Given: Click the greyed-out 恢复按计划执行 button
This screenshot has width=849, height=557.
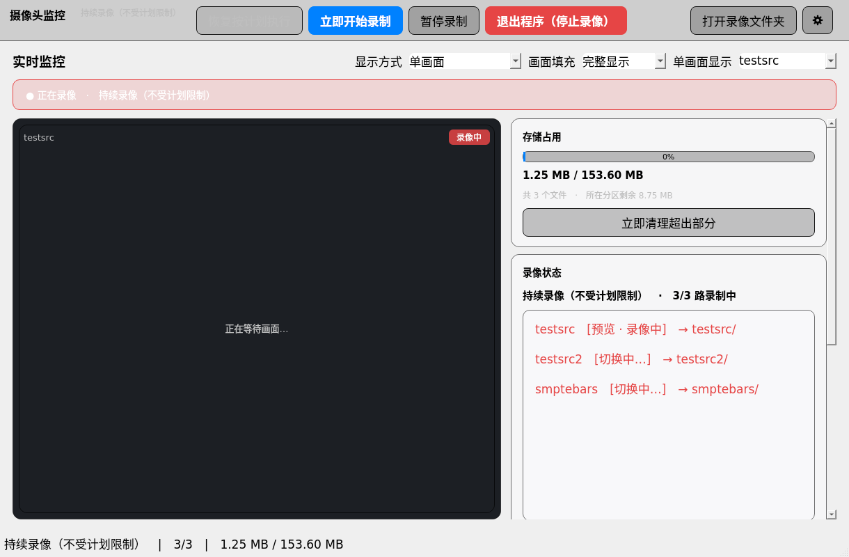Looking at the screenshot, I should click(x=249, y=21).
